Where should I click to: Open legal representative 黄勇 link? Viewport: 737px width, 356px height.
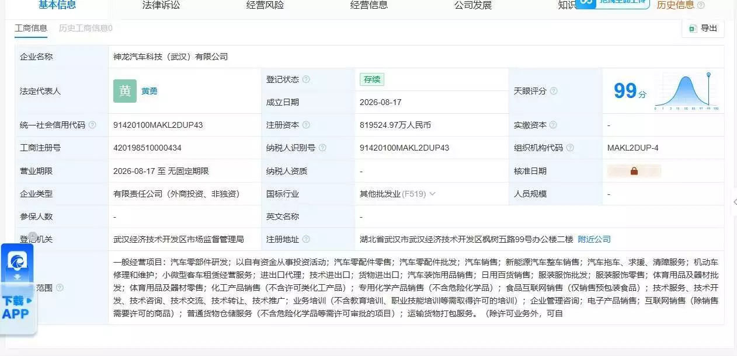tap(150, 91)
